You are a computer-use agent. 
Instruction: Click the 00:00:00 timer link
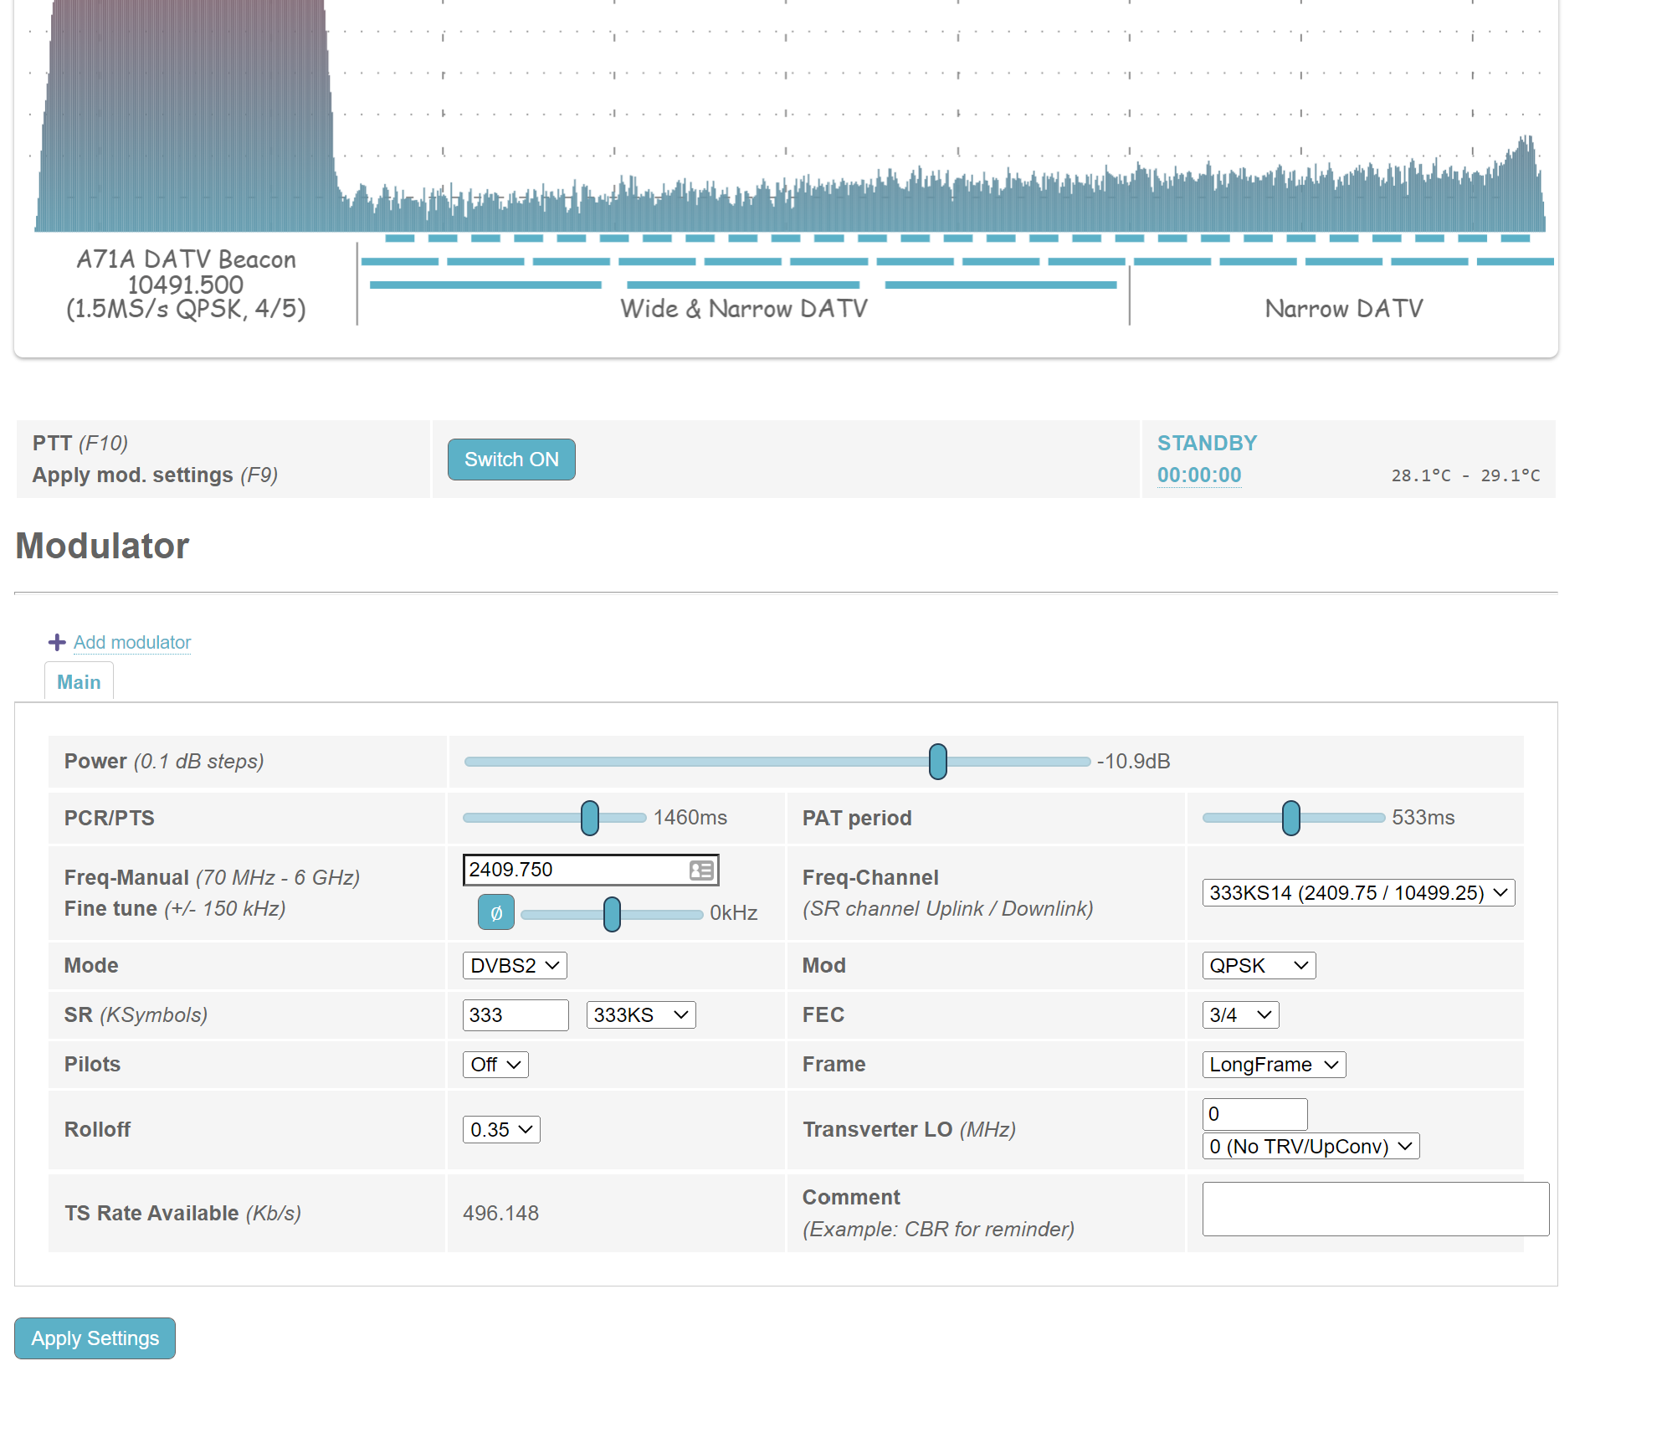[x=1199, y=475]
